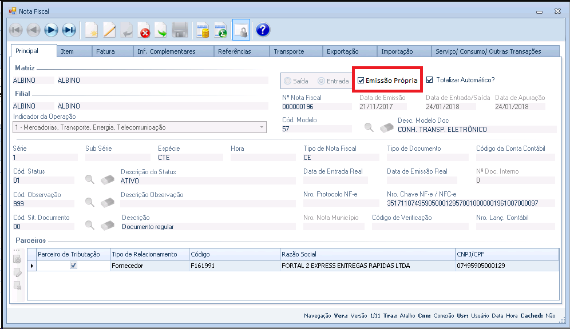Viewport: 570px width, 329px height.
Task: Switch to the Fatura tab
Action: click(105, 51)
